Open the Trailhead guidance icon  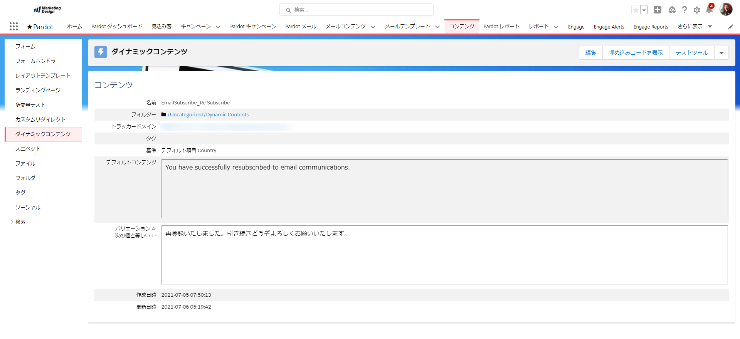click(672, 10)
